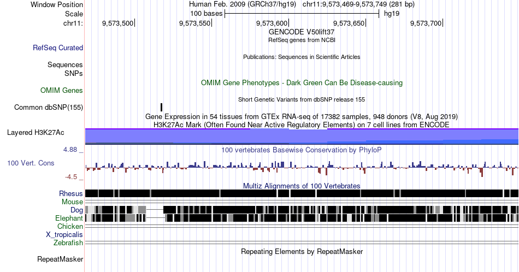This screenshot has height=272, width=519.
Task: Click the PhyloP conservation histogram
Action: (x=302, y=168)
